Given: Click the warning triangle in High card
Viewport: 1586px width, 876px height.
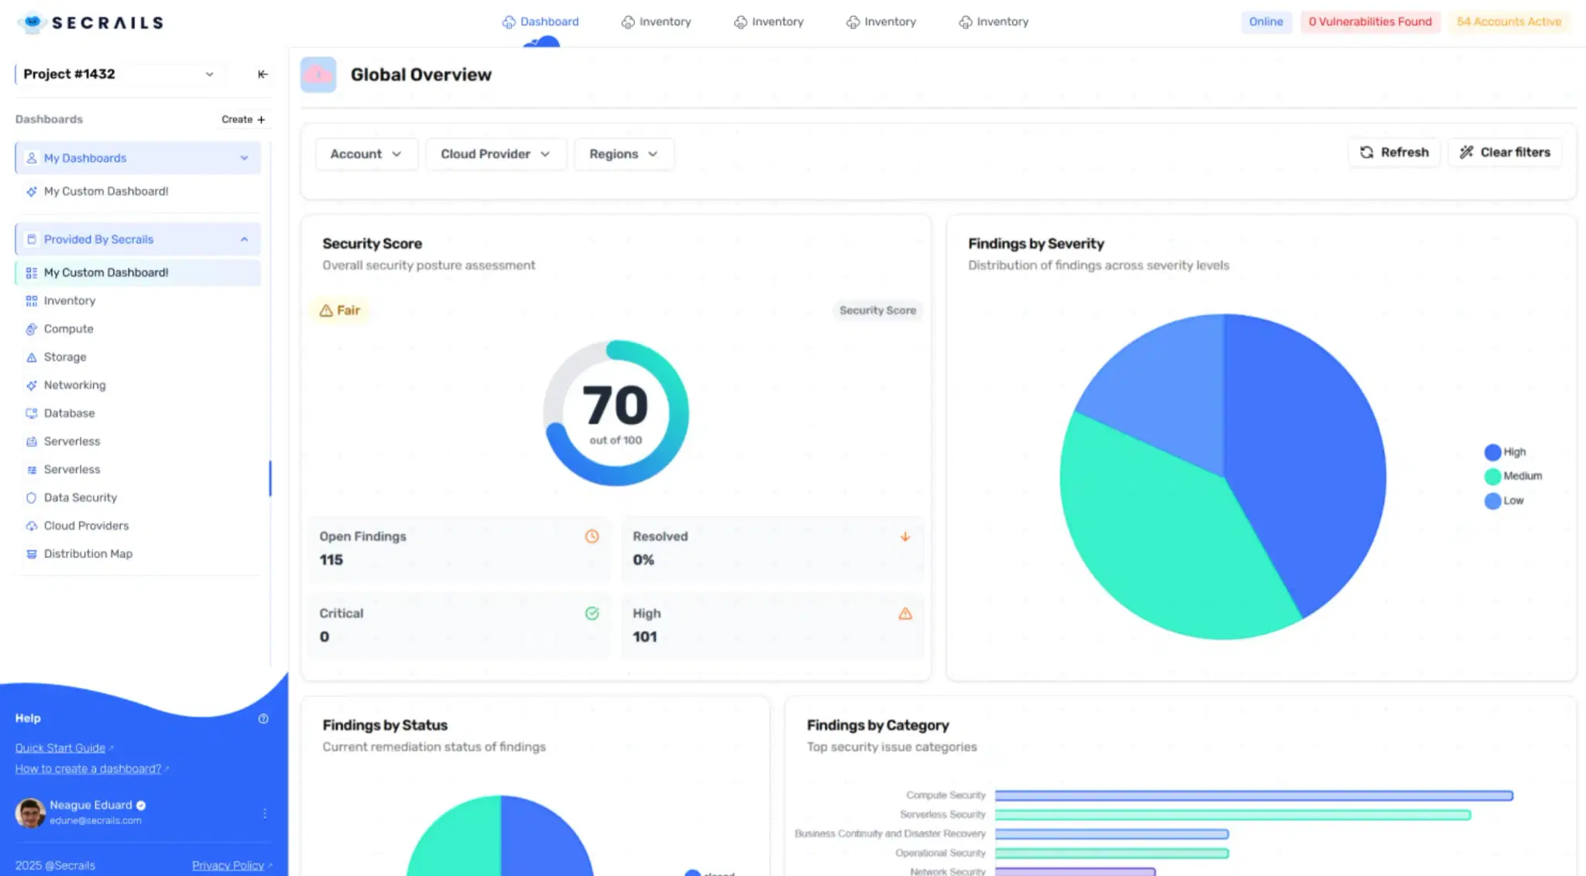Looking at the screenshot, I should coord(905,613).
